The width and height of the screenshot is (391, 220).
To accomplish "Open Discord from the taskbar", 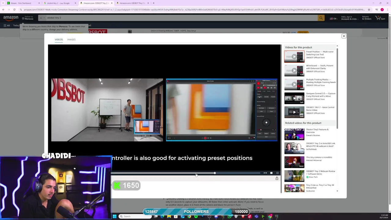I will coord(216,217).
